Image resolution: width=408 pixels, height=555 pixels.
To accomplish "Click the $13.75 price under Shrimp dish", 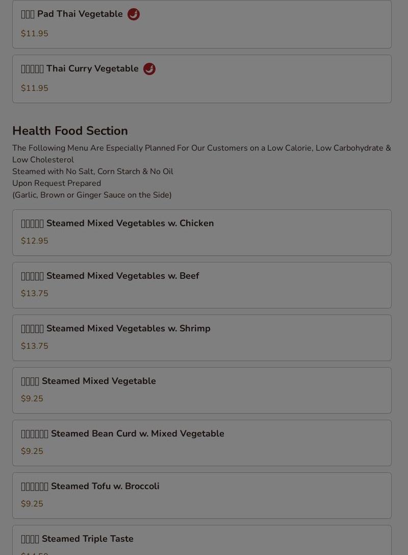I will (x=35, y=346).
